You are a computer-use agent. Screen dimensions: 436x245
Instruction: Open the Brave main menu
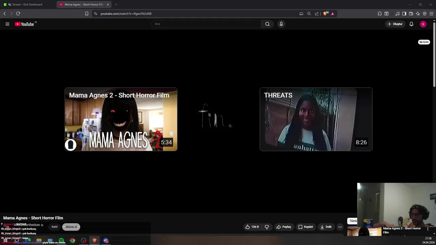pyautogui.click(x=431, y=14)
